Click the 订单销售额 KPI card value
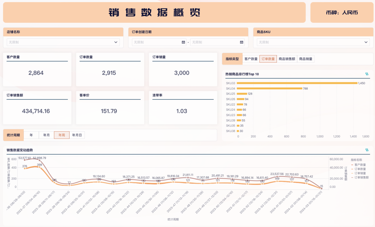 (x=36, y=111)
